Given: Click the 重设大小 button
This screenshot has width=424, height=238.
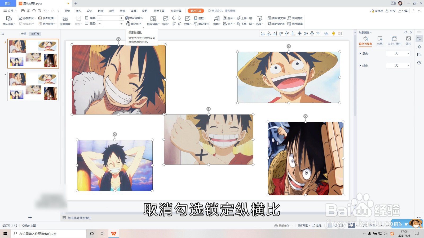Looking at the screenshot, I should pos(134,24).
